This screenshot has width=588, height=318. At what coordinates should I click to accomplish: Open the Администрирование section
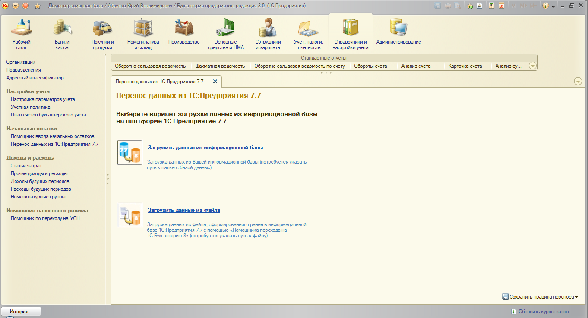(399, 31)
